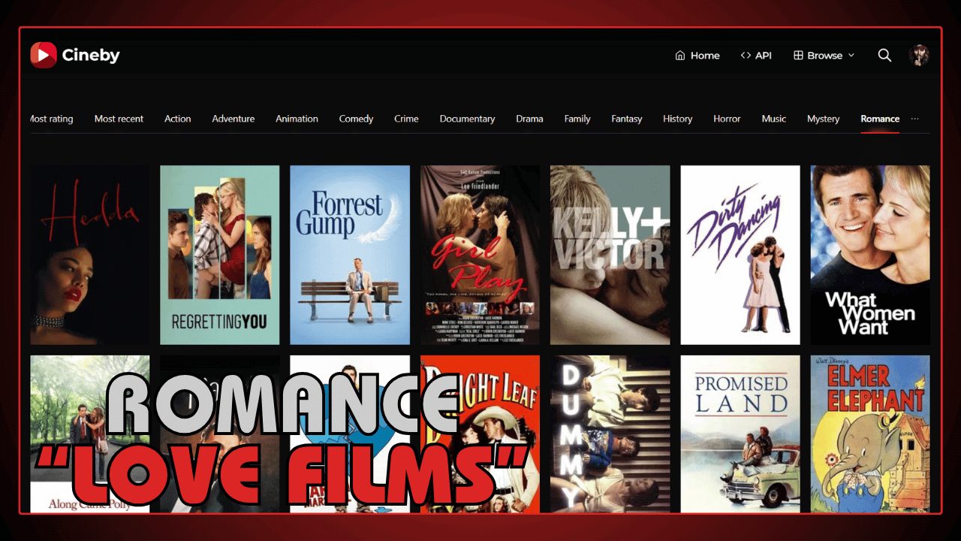The image size is (961, 541).
Task: Switch to the Documentary genre tab
Action: pos(468,119)
